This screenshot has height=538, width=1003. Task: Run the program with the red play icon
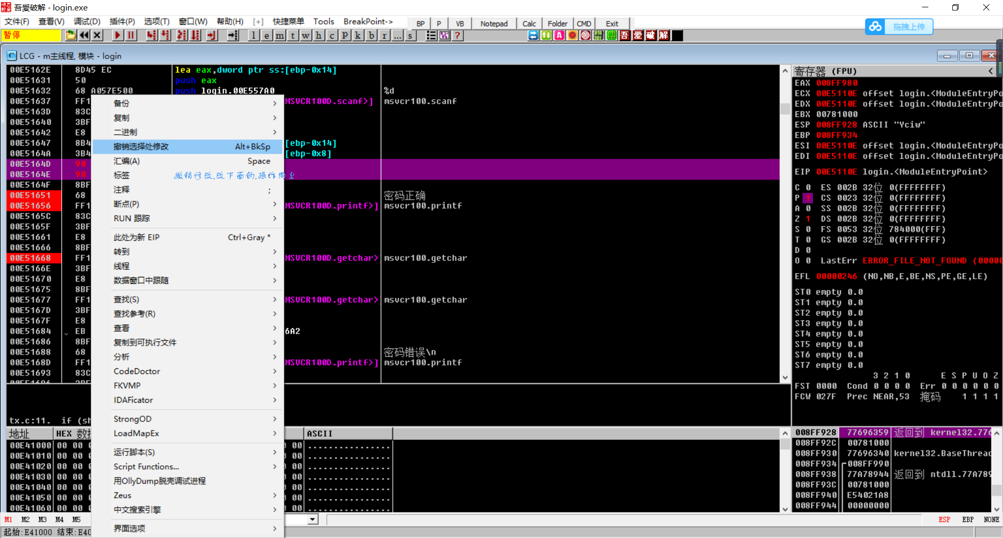point(118,35)
